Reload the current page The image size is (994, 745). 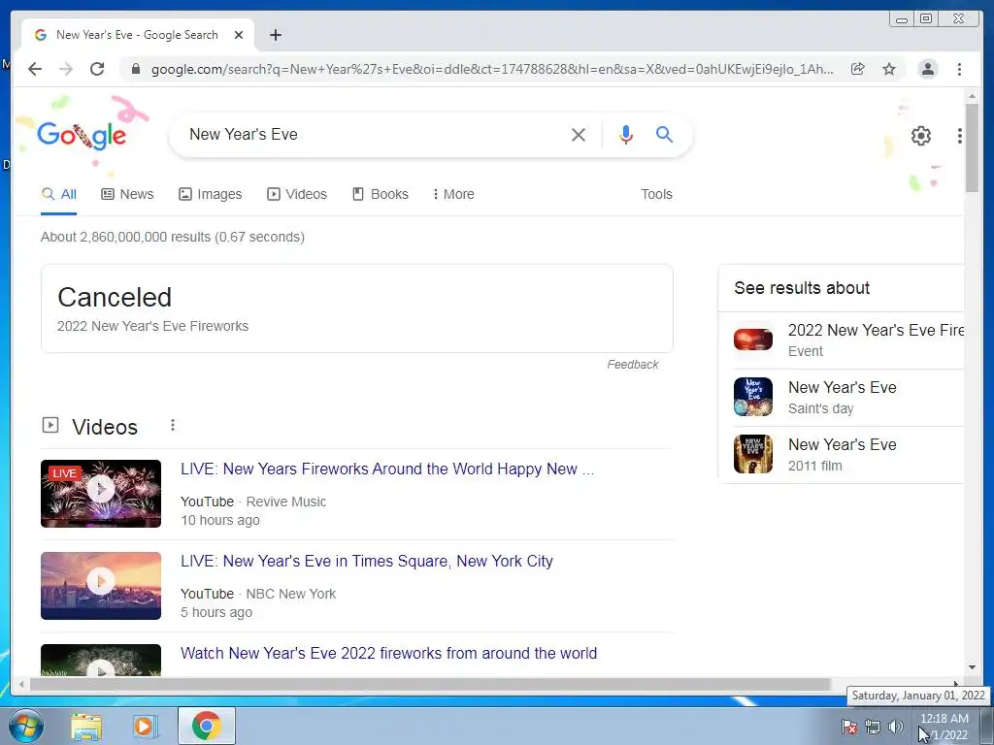point(97,69)
